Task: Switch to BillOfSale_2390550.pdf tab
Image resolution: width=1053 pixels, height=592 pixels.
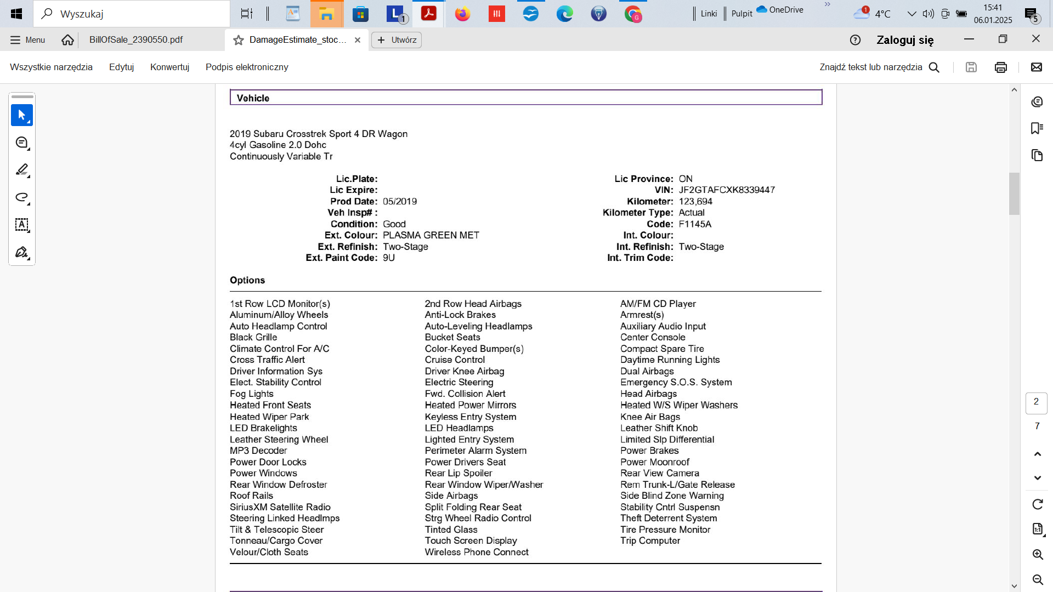Action: (136, 39)
